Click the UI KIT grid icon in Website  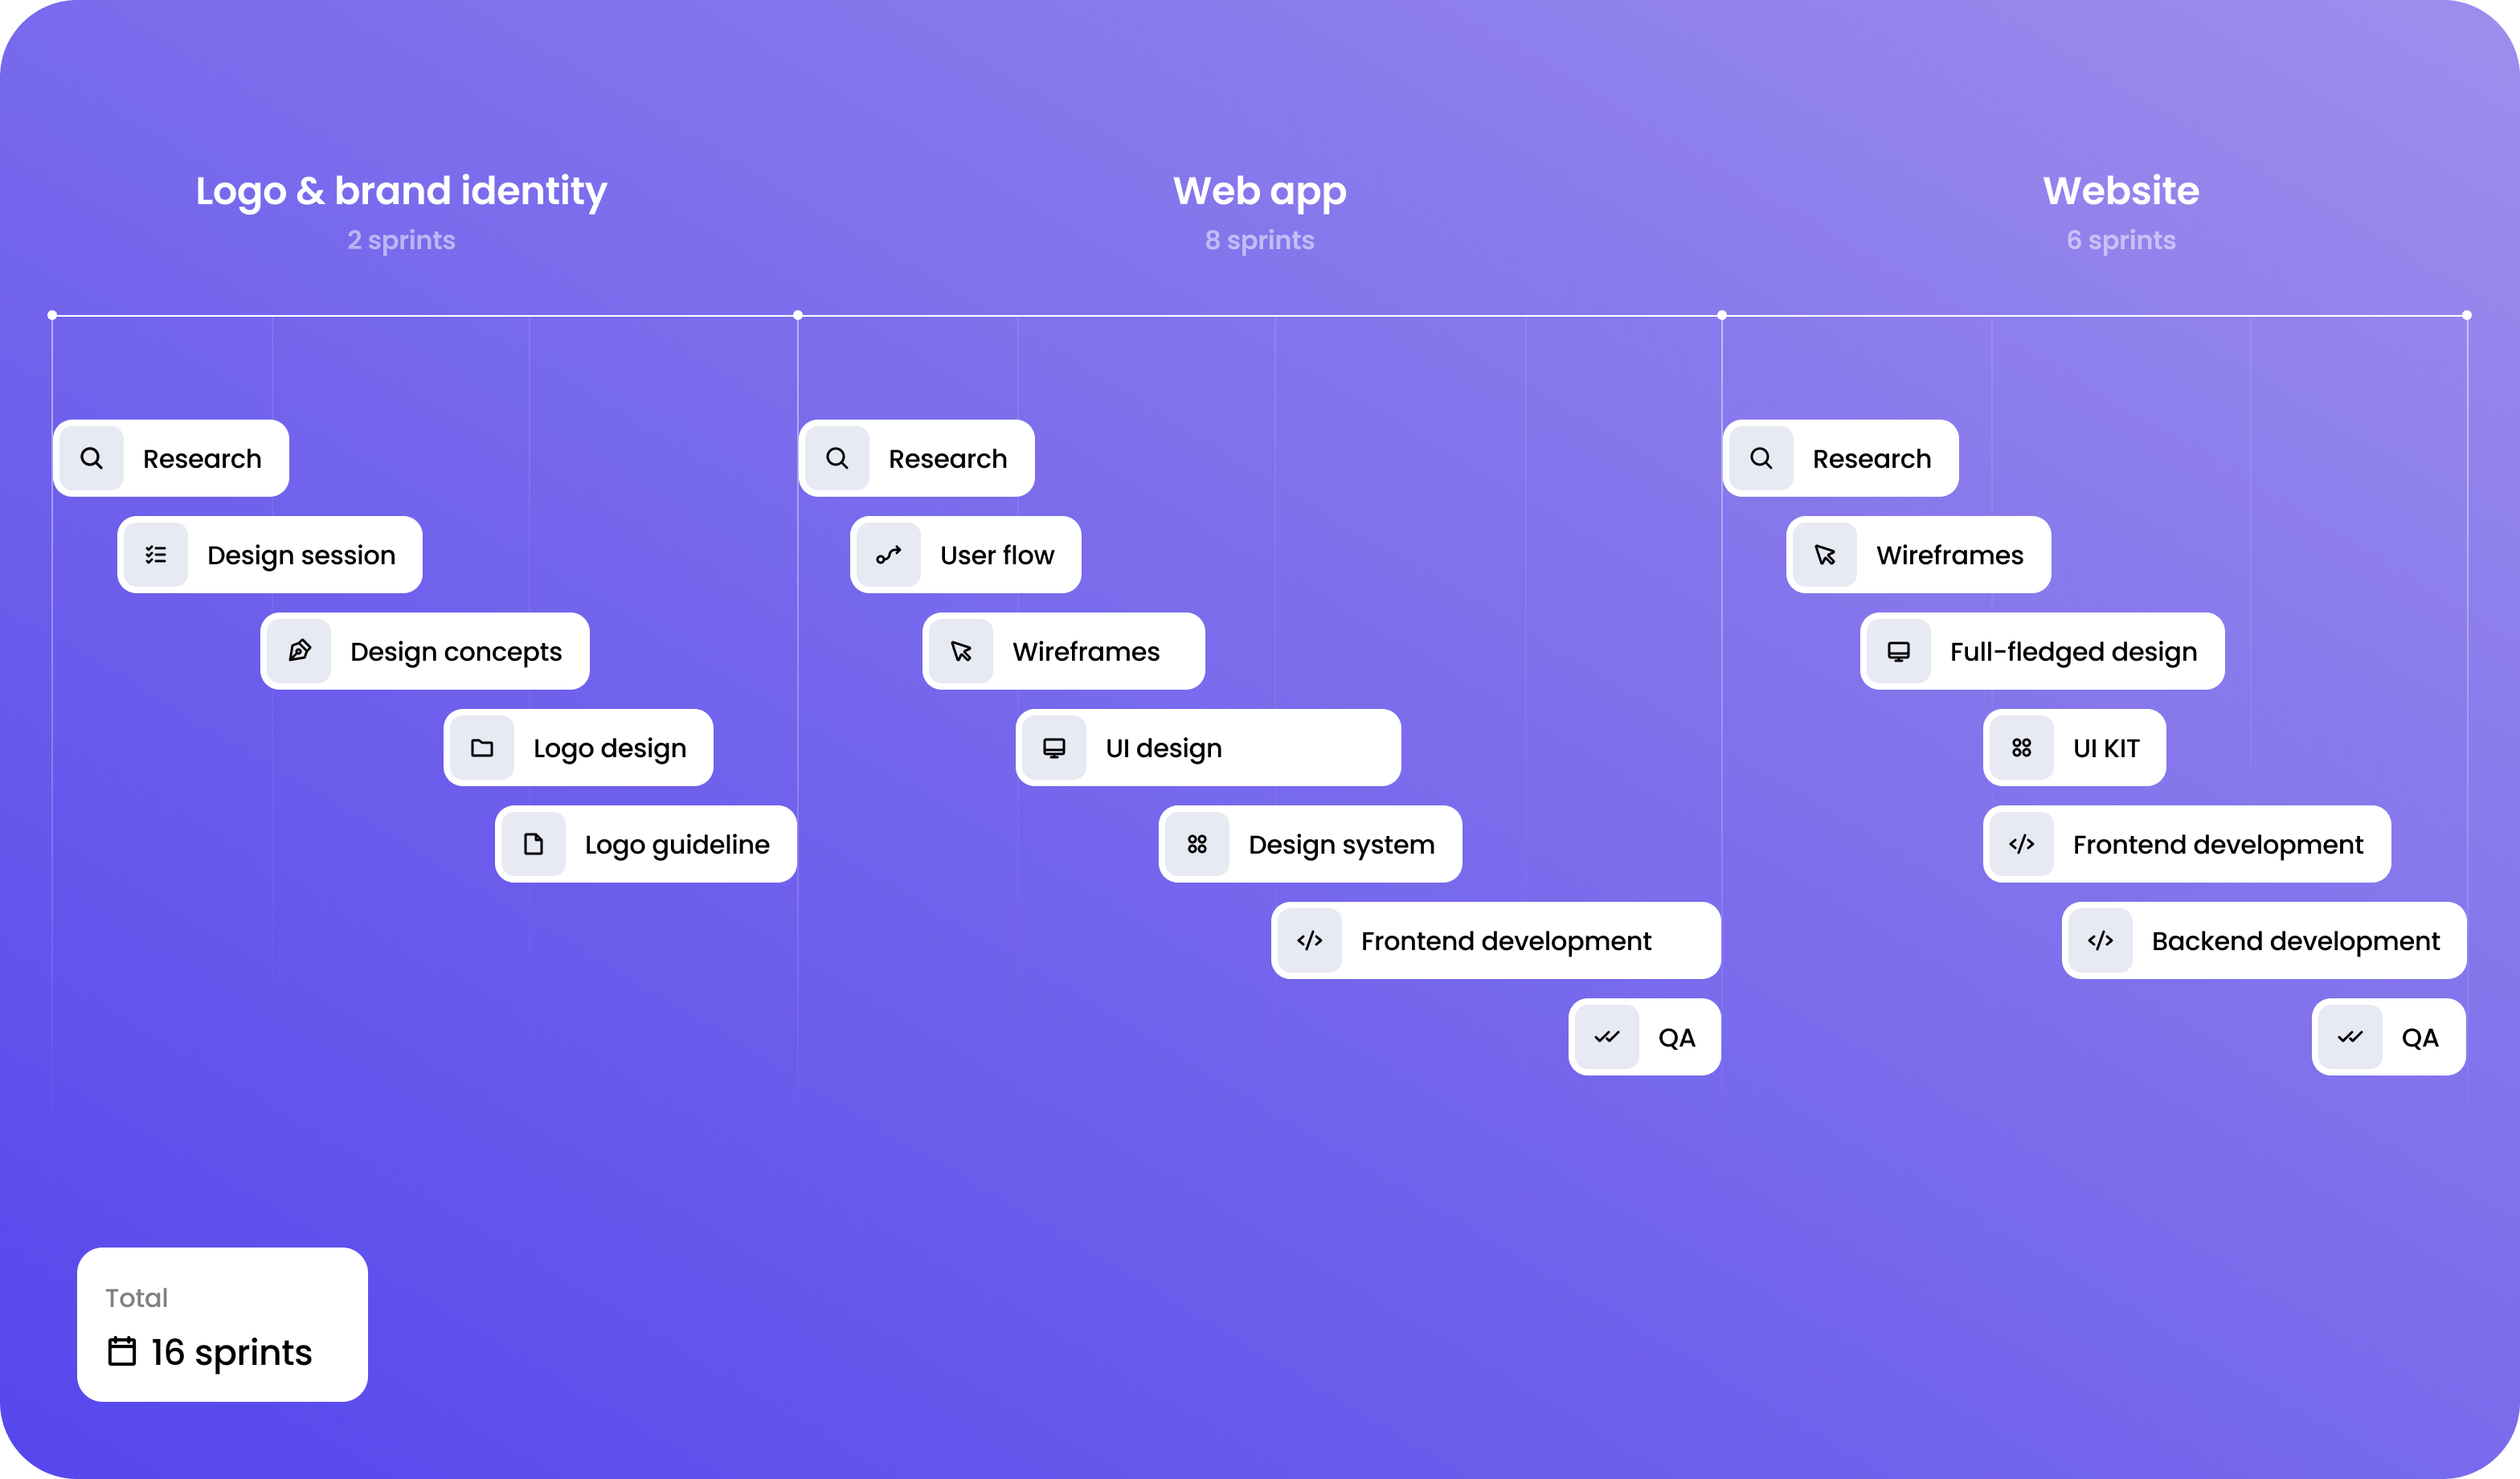point(2022,747)
